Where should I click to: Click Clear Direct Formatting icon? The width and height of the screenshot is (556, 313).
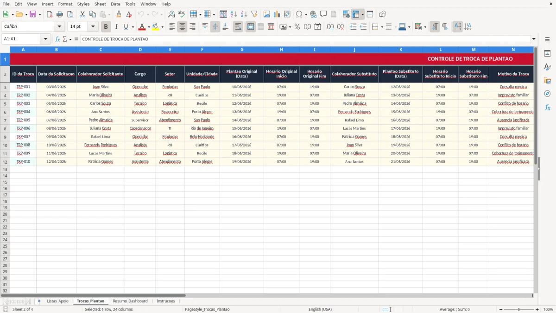coord(129,14)
